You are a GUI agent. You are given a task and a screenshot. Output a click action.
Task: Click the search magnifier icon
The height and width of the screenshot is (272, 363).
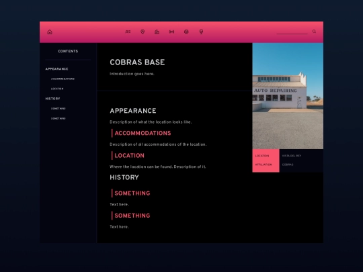coord(314,32)
